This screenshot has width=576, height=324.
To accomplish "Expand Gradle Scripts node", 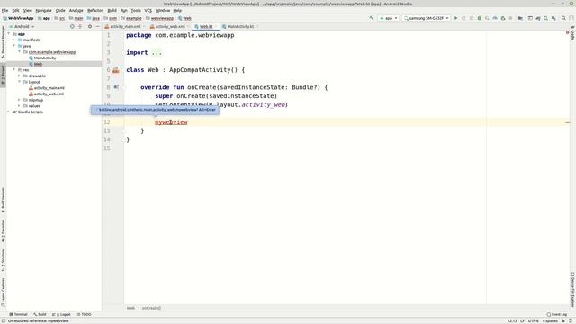I will (x=9, y=112).
